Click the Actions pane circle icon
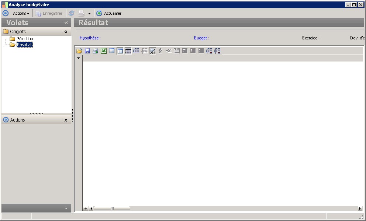The width and height of the screenshot is (366, 221). [6, 120]
